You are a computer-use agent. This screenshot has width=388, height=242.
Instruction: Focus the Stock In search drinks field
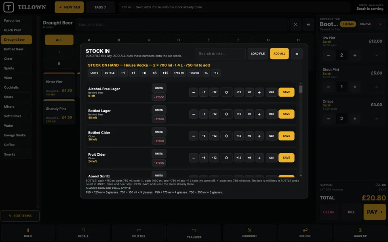coord(221,54)
